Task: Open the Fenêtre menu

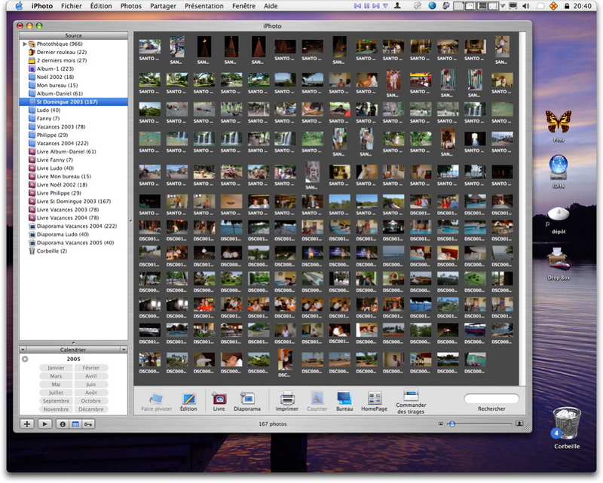Action: tap(243, 6)
